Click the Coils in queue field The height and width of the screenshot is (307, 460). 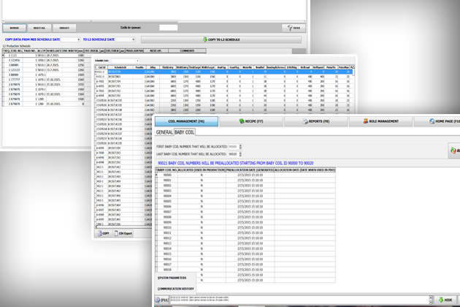tap(168, 28)
